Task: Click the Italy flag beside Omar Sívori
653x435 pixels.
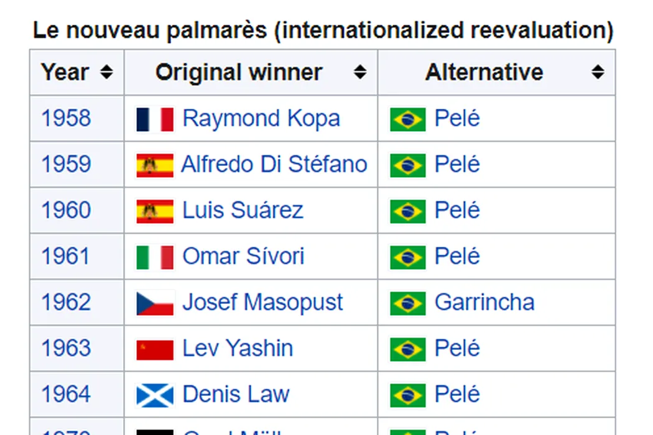Action: (155, 257)
